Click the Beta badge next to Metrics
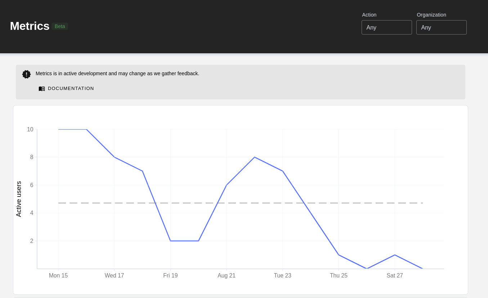This screenshot has height=298, width=488. 60,26
